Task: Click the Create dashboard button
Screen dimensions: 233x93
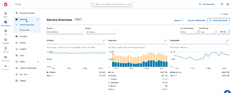Action: click(219, 21)
